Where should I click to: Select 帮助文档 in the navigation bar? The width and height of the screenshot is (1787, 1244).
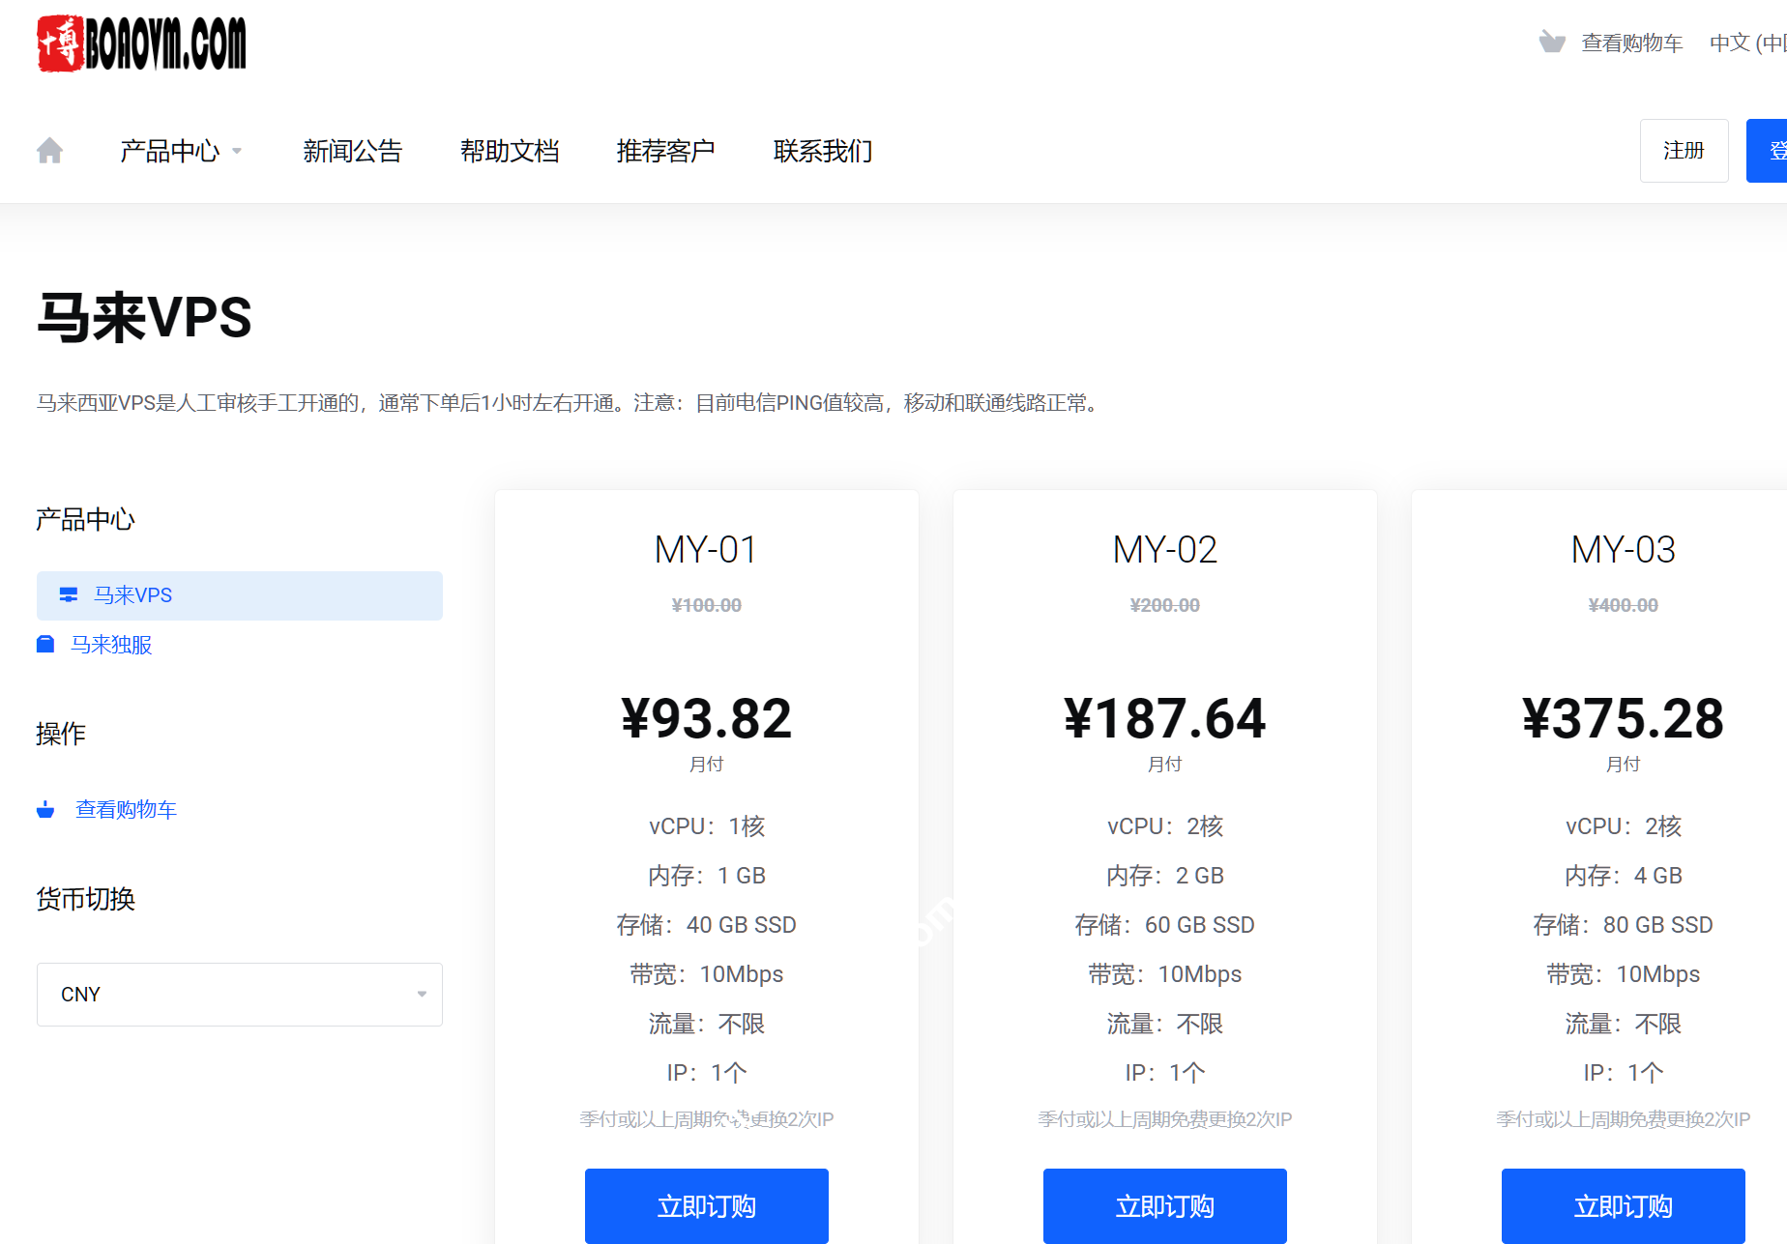coord(511,151)
